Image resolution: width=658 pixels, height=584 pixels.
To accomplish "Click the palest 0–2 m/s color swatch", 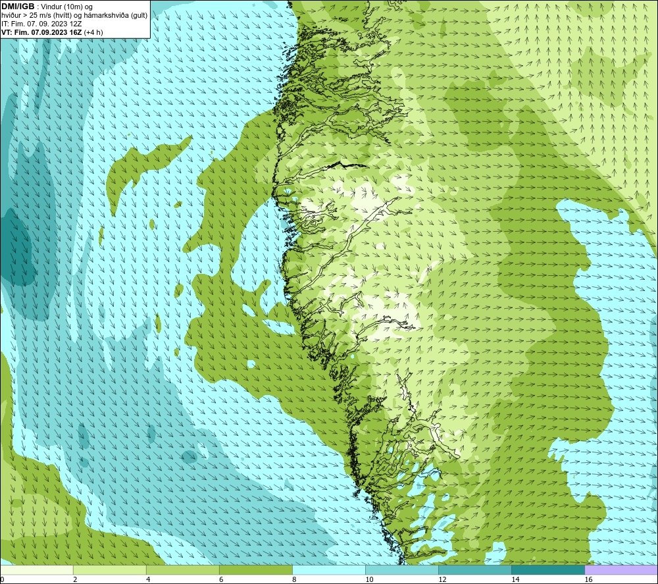I will click(36, 570).
